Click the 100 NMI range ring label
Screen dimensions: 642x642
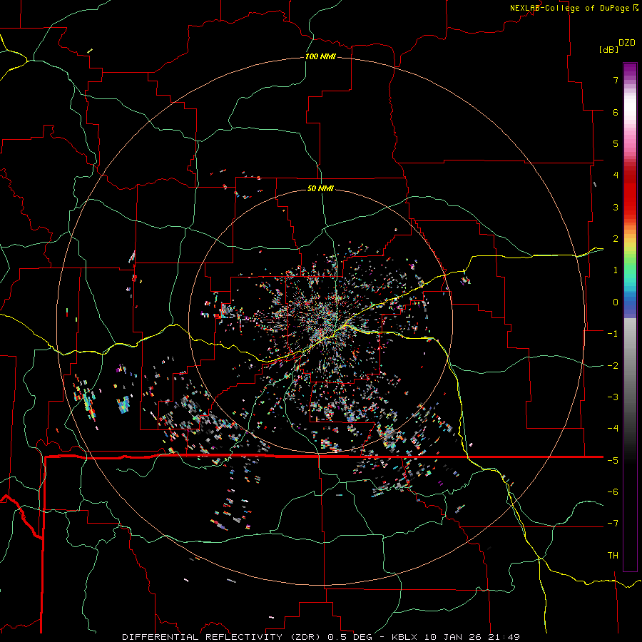[320, 56]
